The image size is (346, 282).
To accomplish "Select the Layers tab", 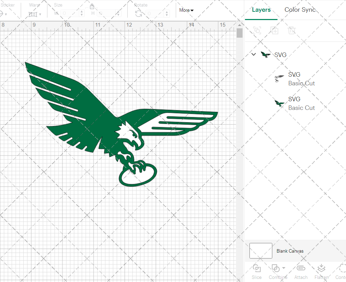I will tap(261, 10).
